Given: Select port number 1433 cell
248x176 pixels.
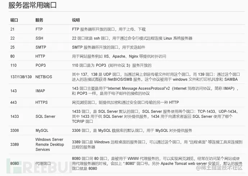Looking at the screenshot, I should click(x=14, y=116).
